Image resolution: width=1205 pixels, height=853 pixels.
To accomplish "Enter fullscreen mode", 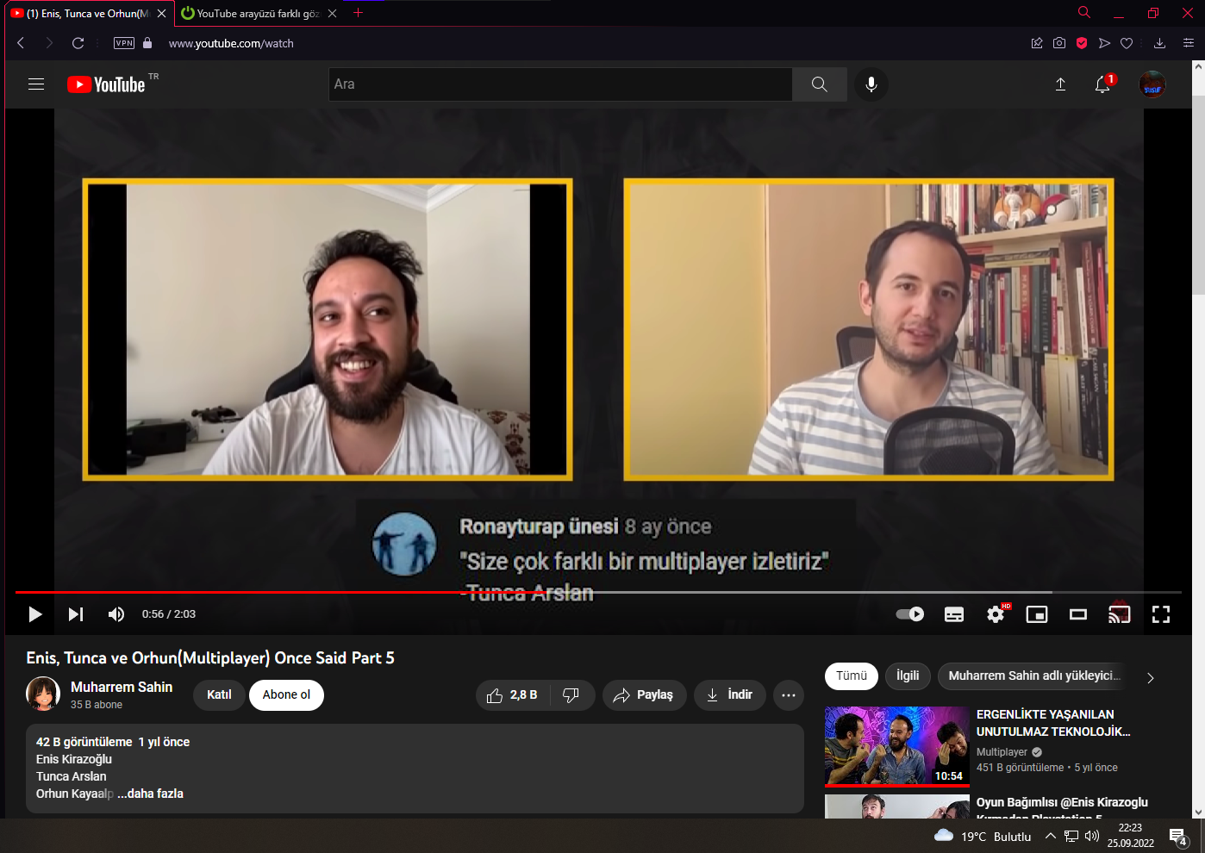I will [x=1161, y=614].
